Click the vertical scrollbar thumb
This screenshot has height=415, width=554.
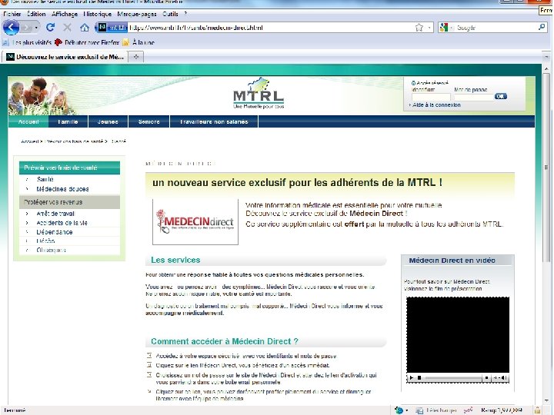point(547,168)
